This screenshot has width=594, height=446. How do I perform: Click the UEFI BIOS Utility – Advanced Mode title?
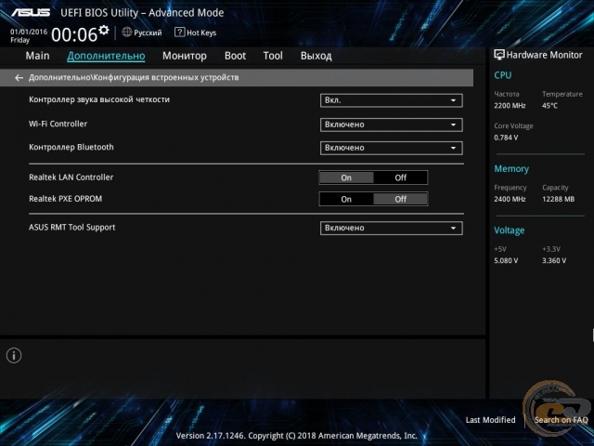click(x=142, y=13)
